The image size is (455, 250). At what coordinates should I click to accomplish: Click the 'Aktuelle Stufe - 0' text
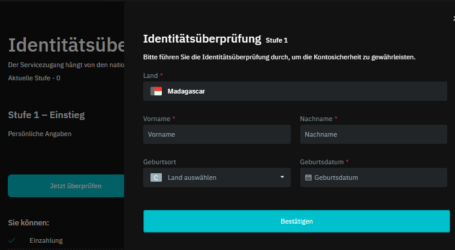coord(34,78)
